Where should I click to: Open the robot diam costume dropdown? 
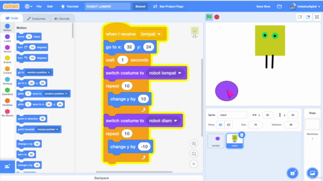tap(163, 121)
